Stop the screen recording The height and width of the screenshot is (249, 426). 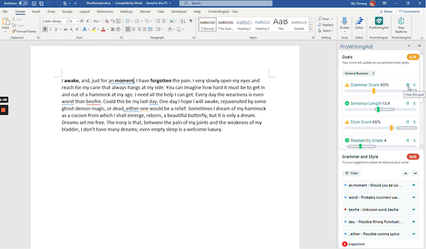click(x=3, y=110)
